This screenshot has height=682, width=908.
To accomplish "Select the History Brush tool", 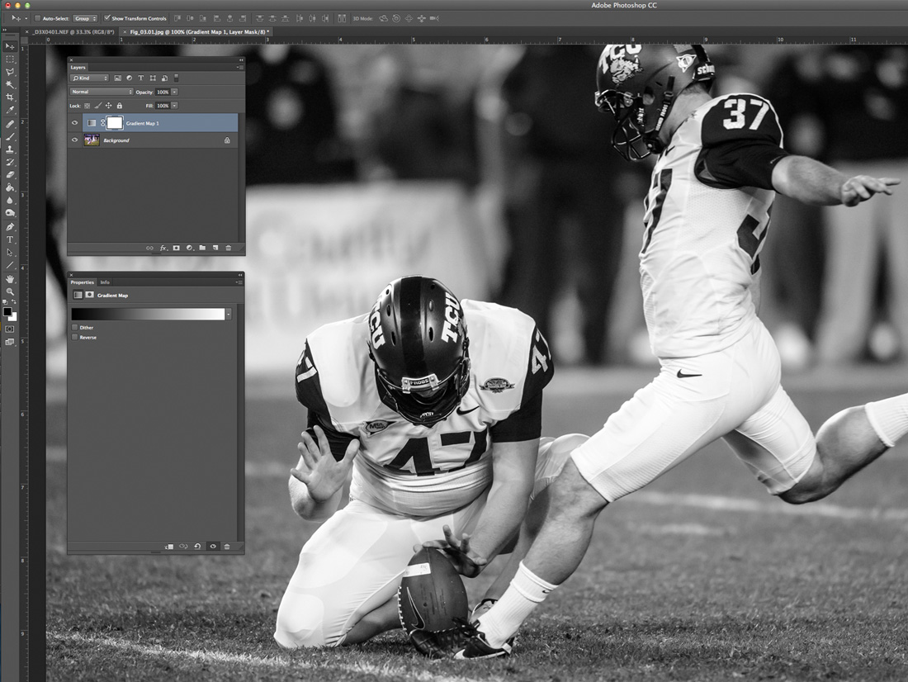I will (x=10, y=162).
